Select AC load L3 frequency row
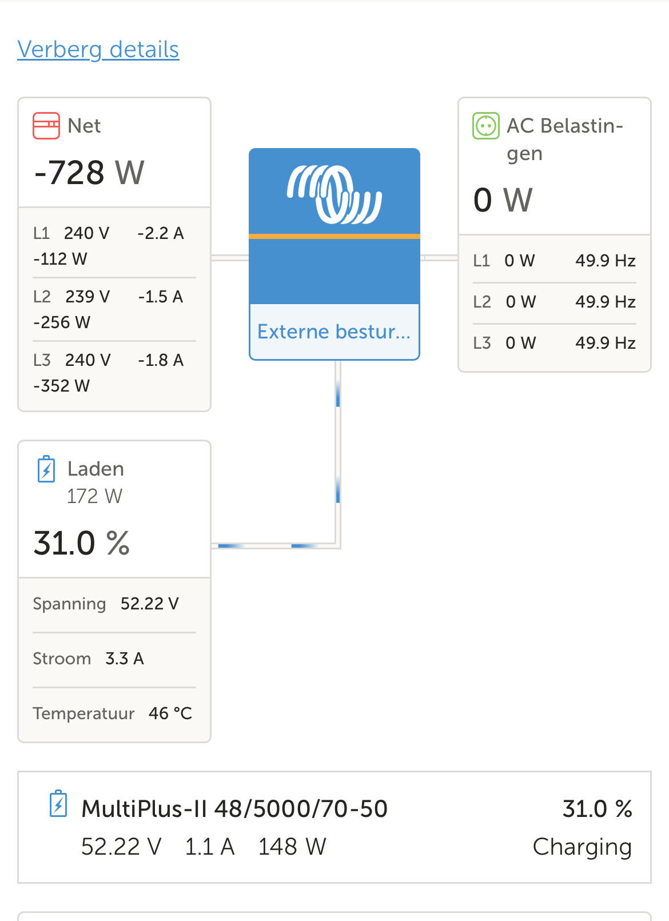669x921 pixels. click(x=554, y=343)
